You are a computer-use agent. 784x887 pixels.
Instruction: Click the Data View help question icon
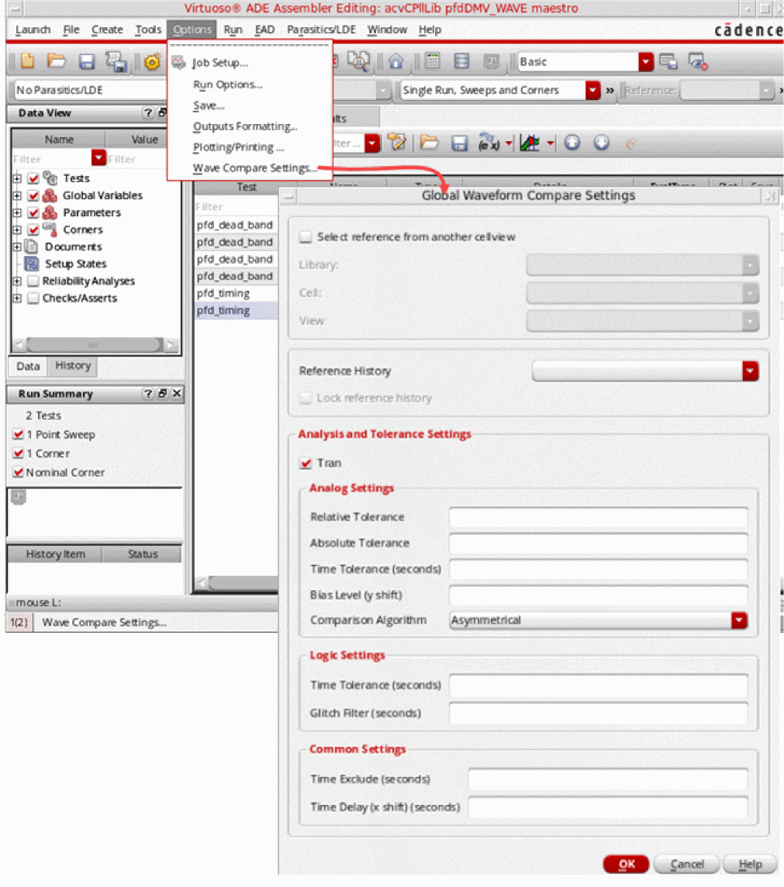pyautogui.click(x=147, y=112)
